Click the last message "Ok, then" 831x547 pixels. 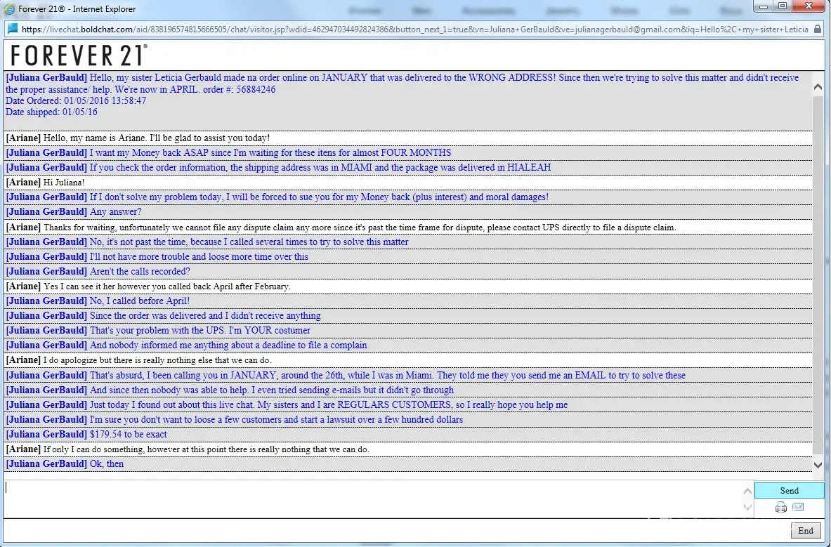click(x=107, y=463)
